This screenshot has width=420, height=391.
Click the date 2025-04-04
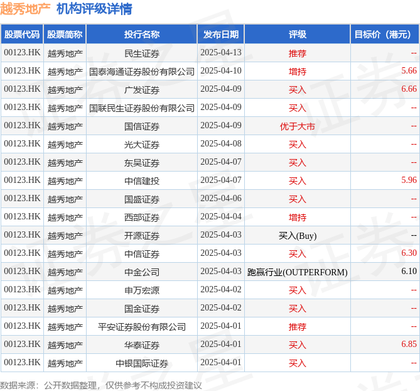221,217
